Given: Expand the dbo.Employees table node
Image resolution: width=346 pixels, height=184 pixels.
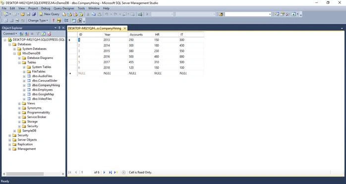Looking at the screenshot, I should (24, 90).
